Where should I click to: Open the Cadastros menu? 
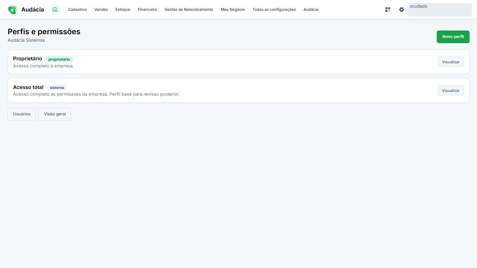78,10
